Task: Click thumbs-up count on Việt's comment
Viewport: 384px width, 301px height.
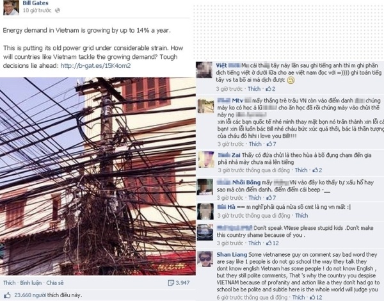Action: (271, 89)
